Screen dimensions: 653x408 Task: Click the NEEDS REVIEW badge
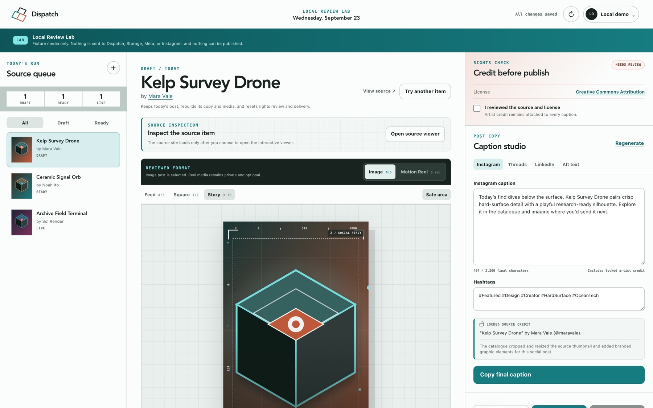pos(628,65)
